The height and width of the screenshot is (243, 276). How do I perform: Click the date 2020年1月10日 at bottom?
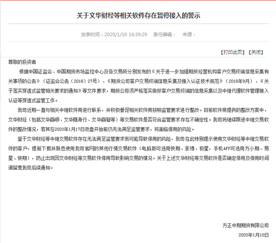pos(253,235)
